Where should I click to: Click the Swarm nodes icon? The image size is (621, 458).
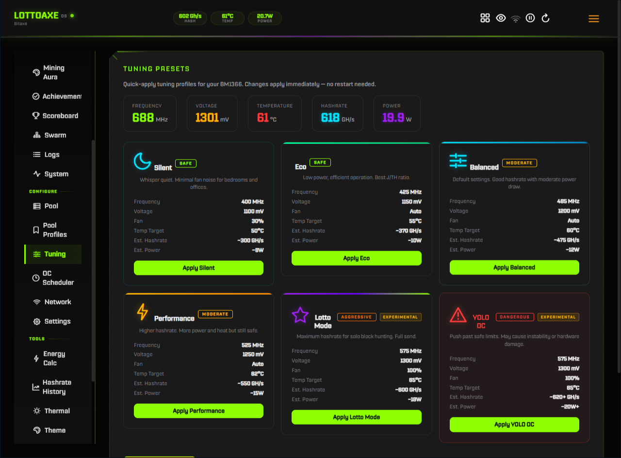click(x=37, y=135)
